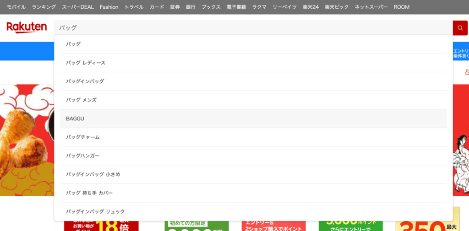Open the Fashion navigation link
This screenshot has height=231, width=469.
(109, 7)
